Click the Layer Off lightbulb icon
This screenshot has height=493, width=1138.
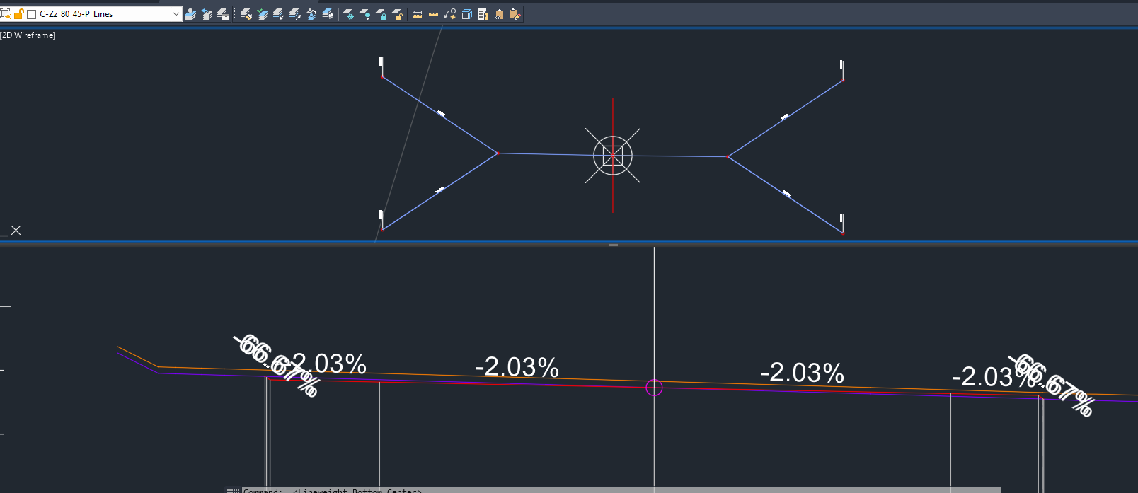click(x=365, y=14)
